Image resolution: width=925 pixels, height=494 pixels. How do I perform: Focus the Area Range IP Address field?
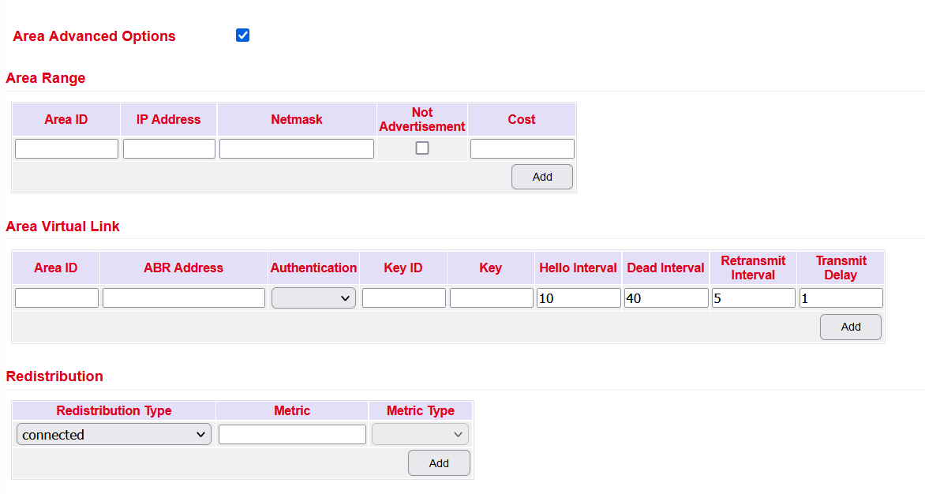pyautogui.click(x=170, y=148)
